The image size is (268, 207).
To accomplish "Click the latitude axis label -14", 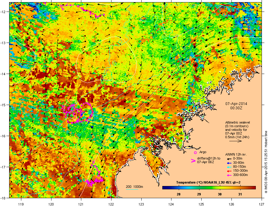I will (x=3, y=74).
